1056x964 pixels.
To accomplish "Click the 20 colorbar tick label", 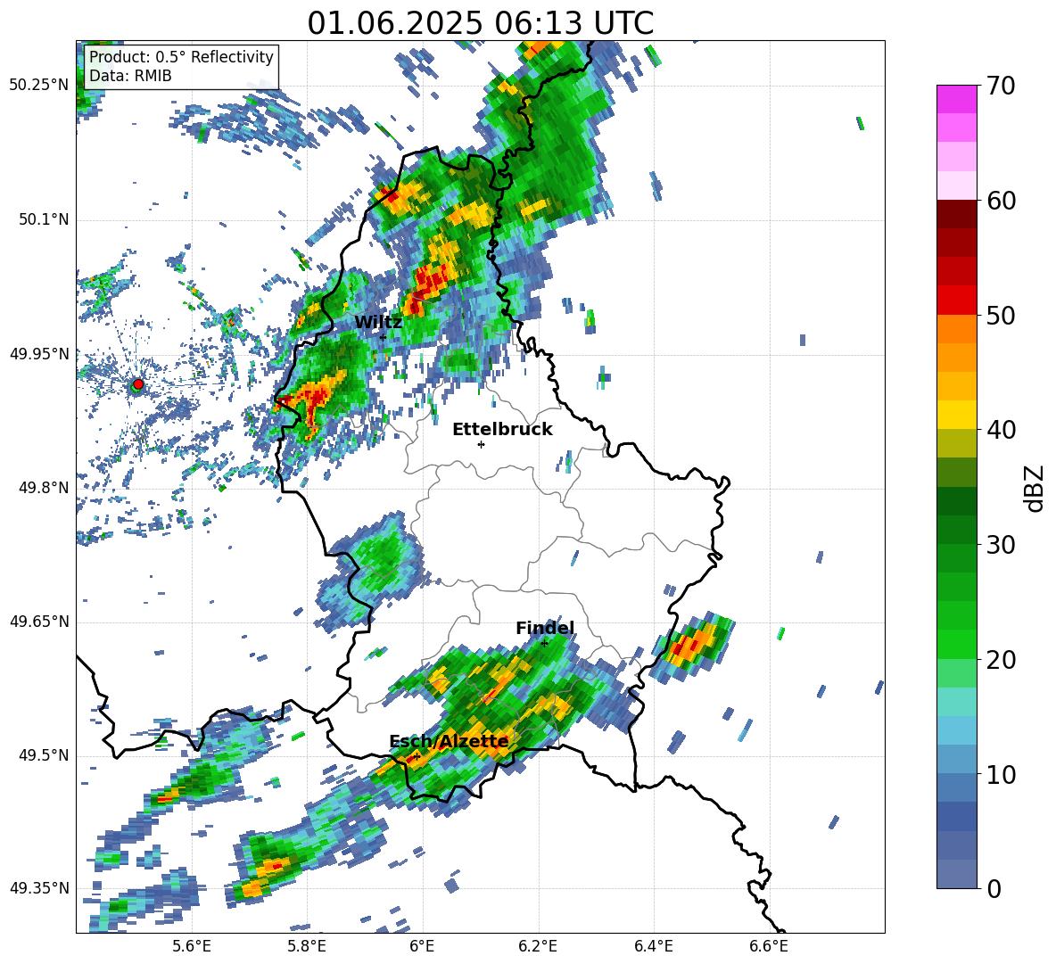I will tap(1001, 659).
